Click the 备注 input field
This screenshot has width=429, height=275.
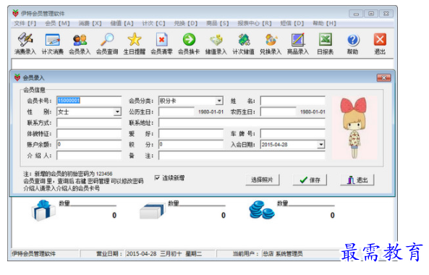tap(242, 156)
